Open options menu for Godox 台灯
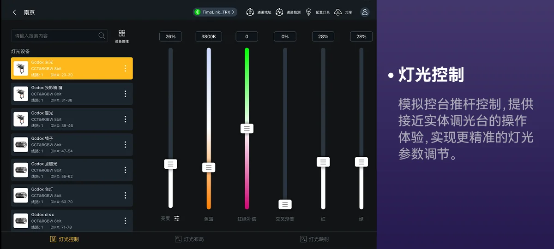The image size is (554, 249). [125, 196]
